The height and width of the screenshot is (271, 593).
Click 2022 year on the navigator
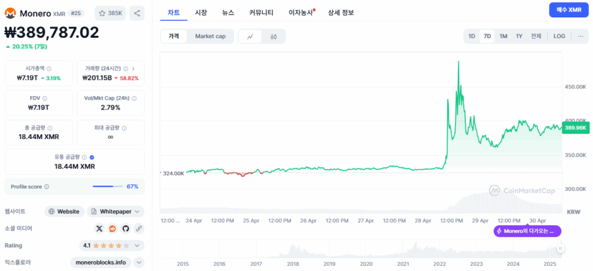[440, 263]
